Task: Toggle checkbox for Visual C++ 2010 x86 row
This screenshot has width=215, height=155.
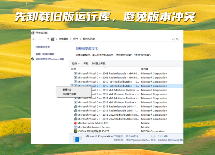Action: (72, 86)
